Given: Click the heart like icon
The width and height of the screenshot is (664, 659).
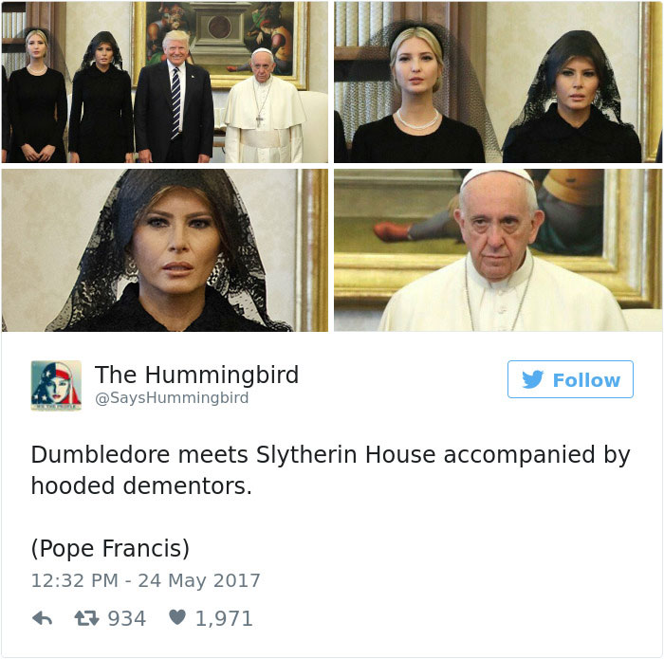Looking at the screenshot, I should point(177,617).
